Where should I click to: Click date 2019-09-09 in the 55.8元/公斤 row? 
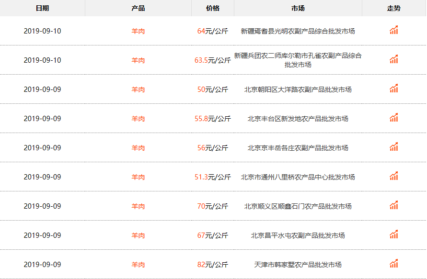[43, 119]
